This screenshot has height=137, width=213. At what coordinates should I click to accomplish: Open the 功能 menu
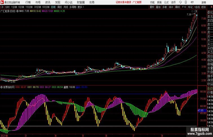pyautogui.click(x=152, y=2)
